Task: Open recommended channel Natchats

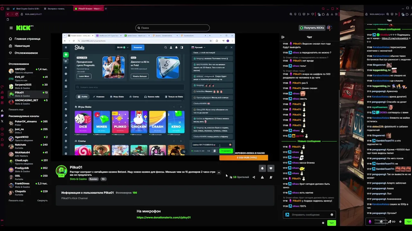Action: (28, 146)
